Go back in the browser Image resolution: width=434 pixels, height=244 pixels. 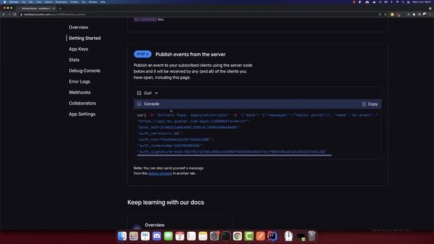3,14
